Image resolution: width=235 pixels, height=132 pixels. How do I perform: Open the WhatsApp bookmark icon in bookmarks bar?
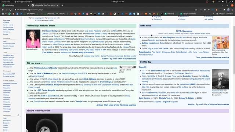[10, 14]
